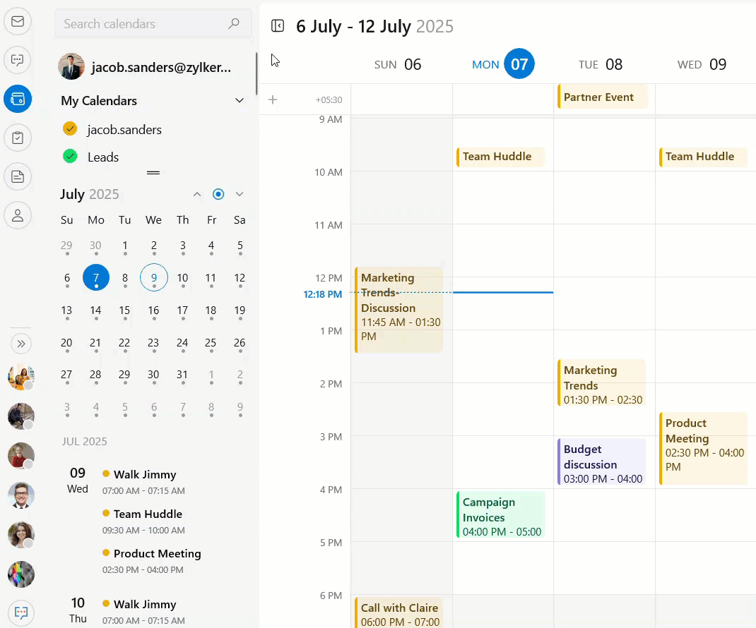Click the 6 July - 12 July 2025 title
Screen dimensions: 756x628
tap(374, 26)
